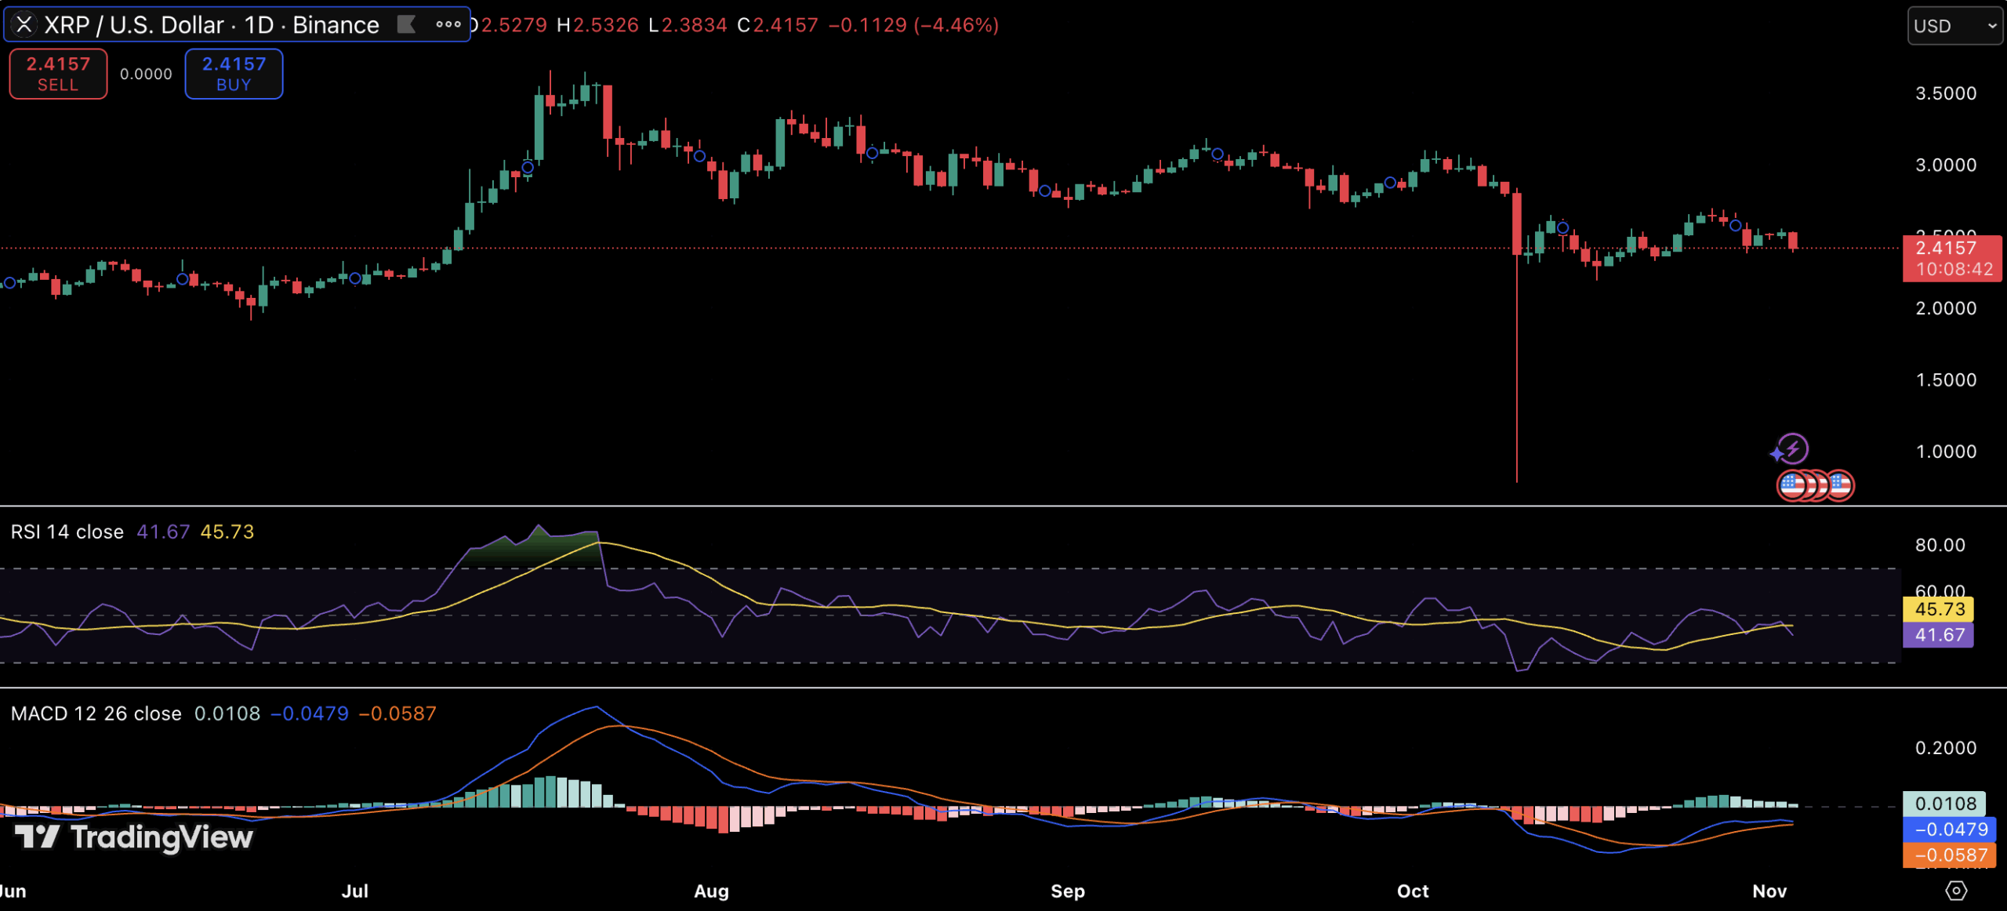This screenshot has height=911, width=2007.
Task: Click the blue -0.0479 MACD axis label
Action: [1950, 829]
